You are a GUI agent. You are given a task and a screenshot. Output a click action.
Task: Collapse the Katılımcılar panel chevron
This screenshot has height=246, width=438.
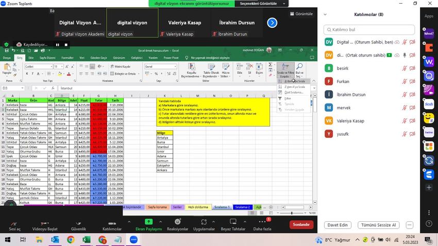pos(325,14)
